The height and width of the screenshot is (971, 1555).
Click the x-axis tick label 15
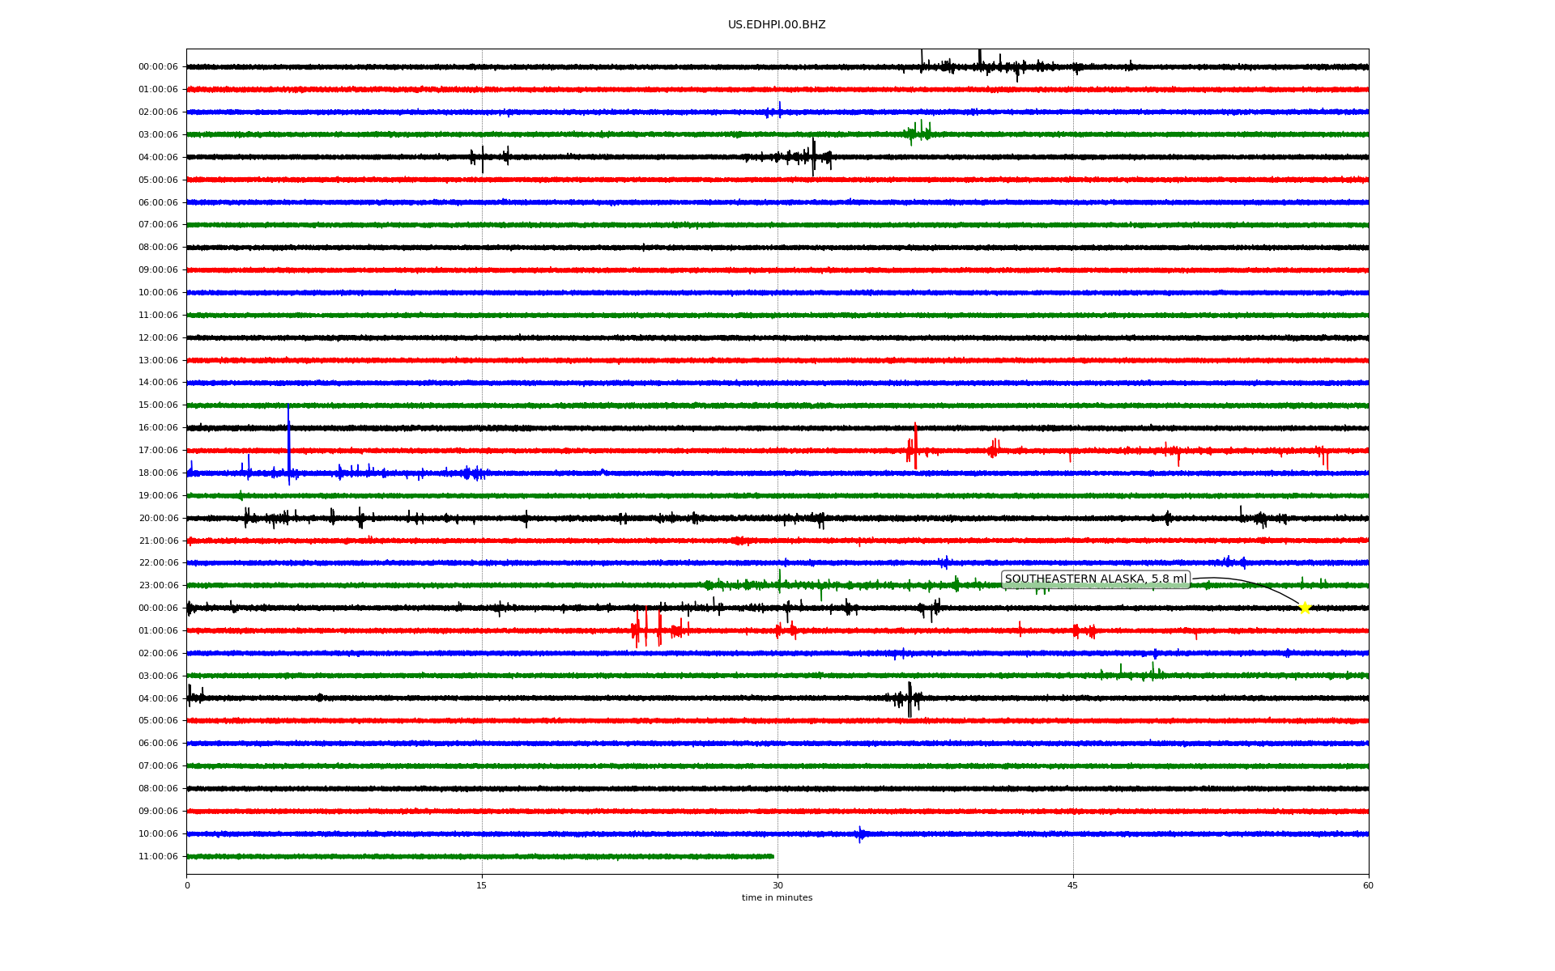click(482, 885)
